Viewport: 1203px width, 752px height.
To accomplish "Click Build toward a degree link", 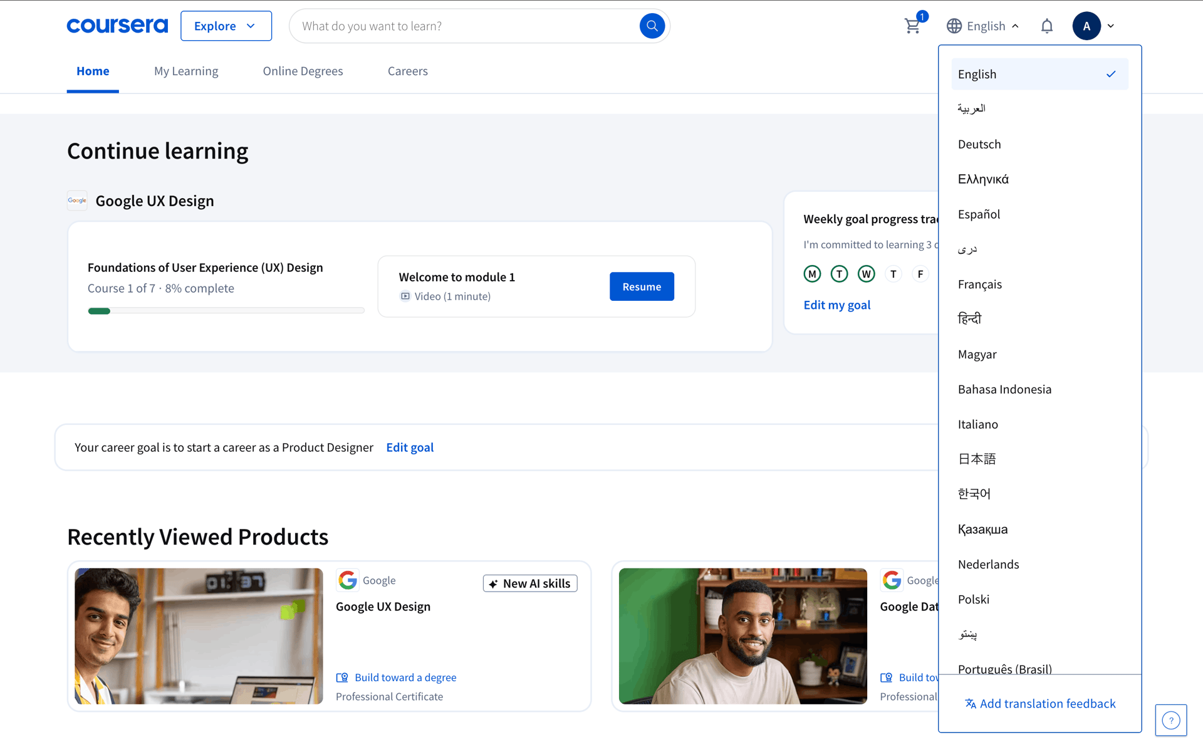I will click(405, 677).
